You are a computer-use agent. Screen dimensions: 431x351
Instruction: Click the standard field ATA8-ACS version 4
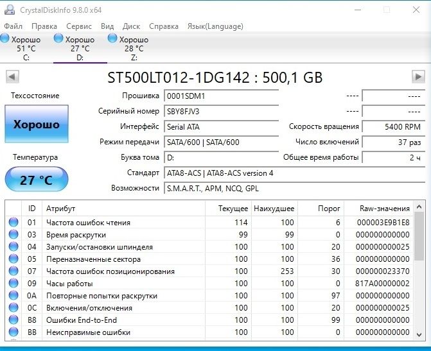click(294, 173)
